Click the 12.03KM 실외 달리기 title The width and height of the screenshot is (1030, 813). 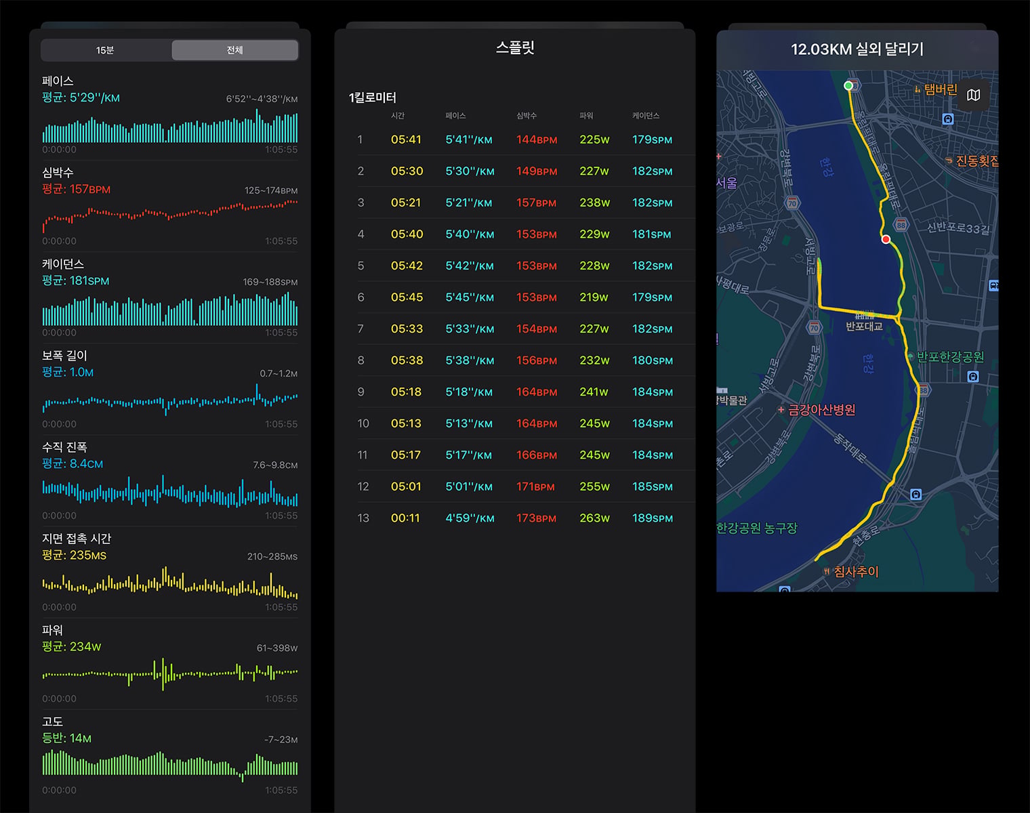coord(857,49)
